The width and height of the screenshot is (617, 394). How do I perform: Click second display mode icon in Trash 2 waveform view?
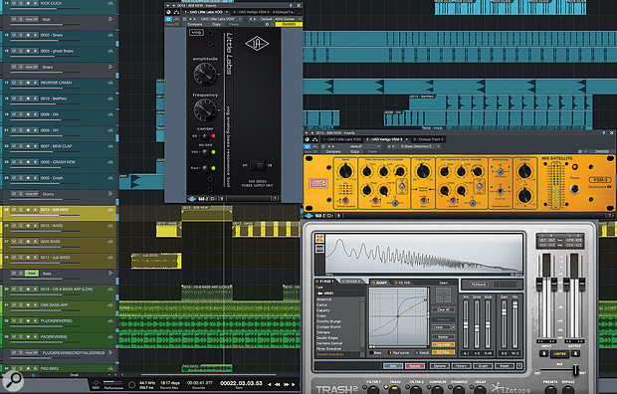(319, 249)
